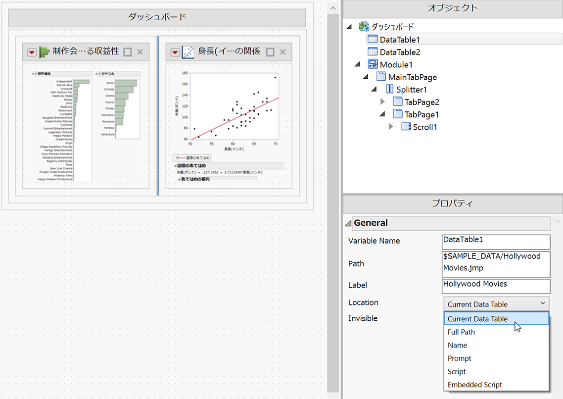The image size is (563, 399).
Task: Click the distribution chart icon beside 制作会…る収益性
Action: [x=44, y=52]
